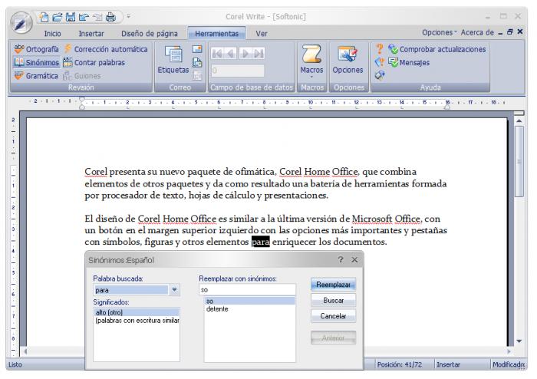Click the vertical scrollbar up arrow

(x=519, y=121)
